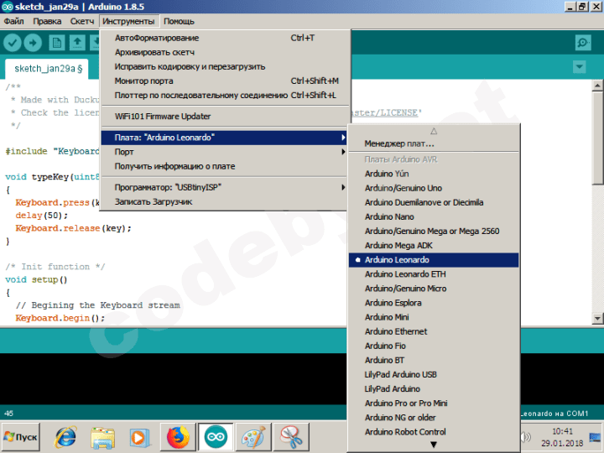Close the Инструменты menu in the menu bar
Viewport: 604px width, 453px height.
(128, 21)
